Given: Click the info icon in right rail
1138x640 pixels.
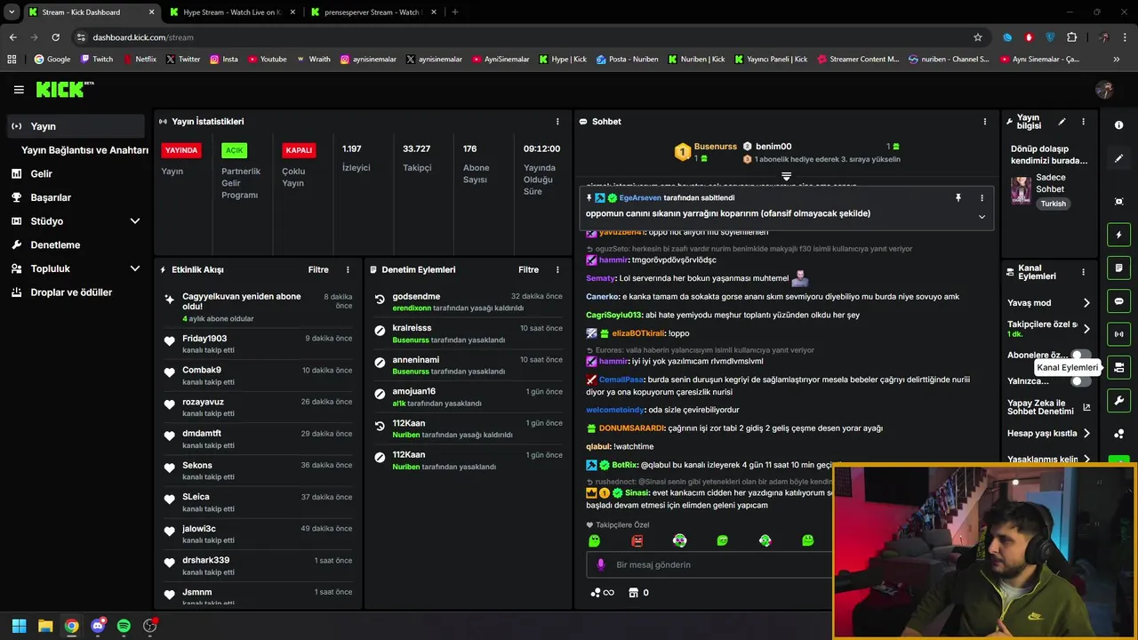Looking at the screenshot, I should [1118, 125].
